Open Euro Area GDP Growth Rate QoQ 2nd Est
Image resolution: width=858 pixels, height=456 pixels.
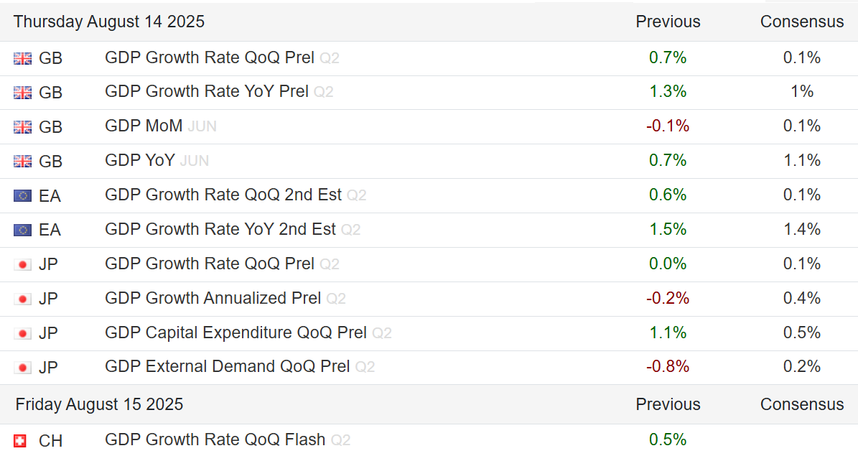(x=223, y=195)
